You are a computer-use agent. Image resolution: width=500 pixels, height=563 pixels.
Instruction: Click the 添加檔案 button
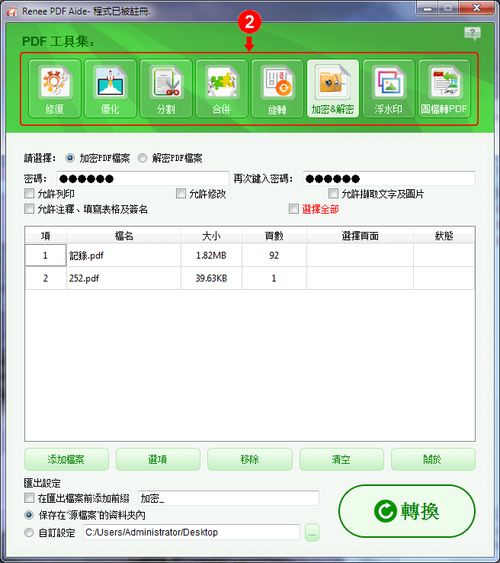coord(66,459)
